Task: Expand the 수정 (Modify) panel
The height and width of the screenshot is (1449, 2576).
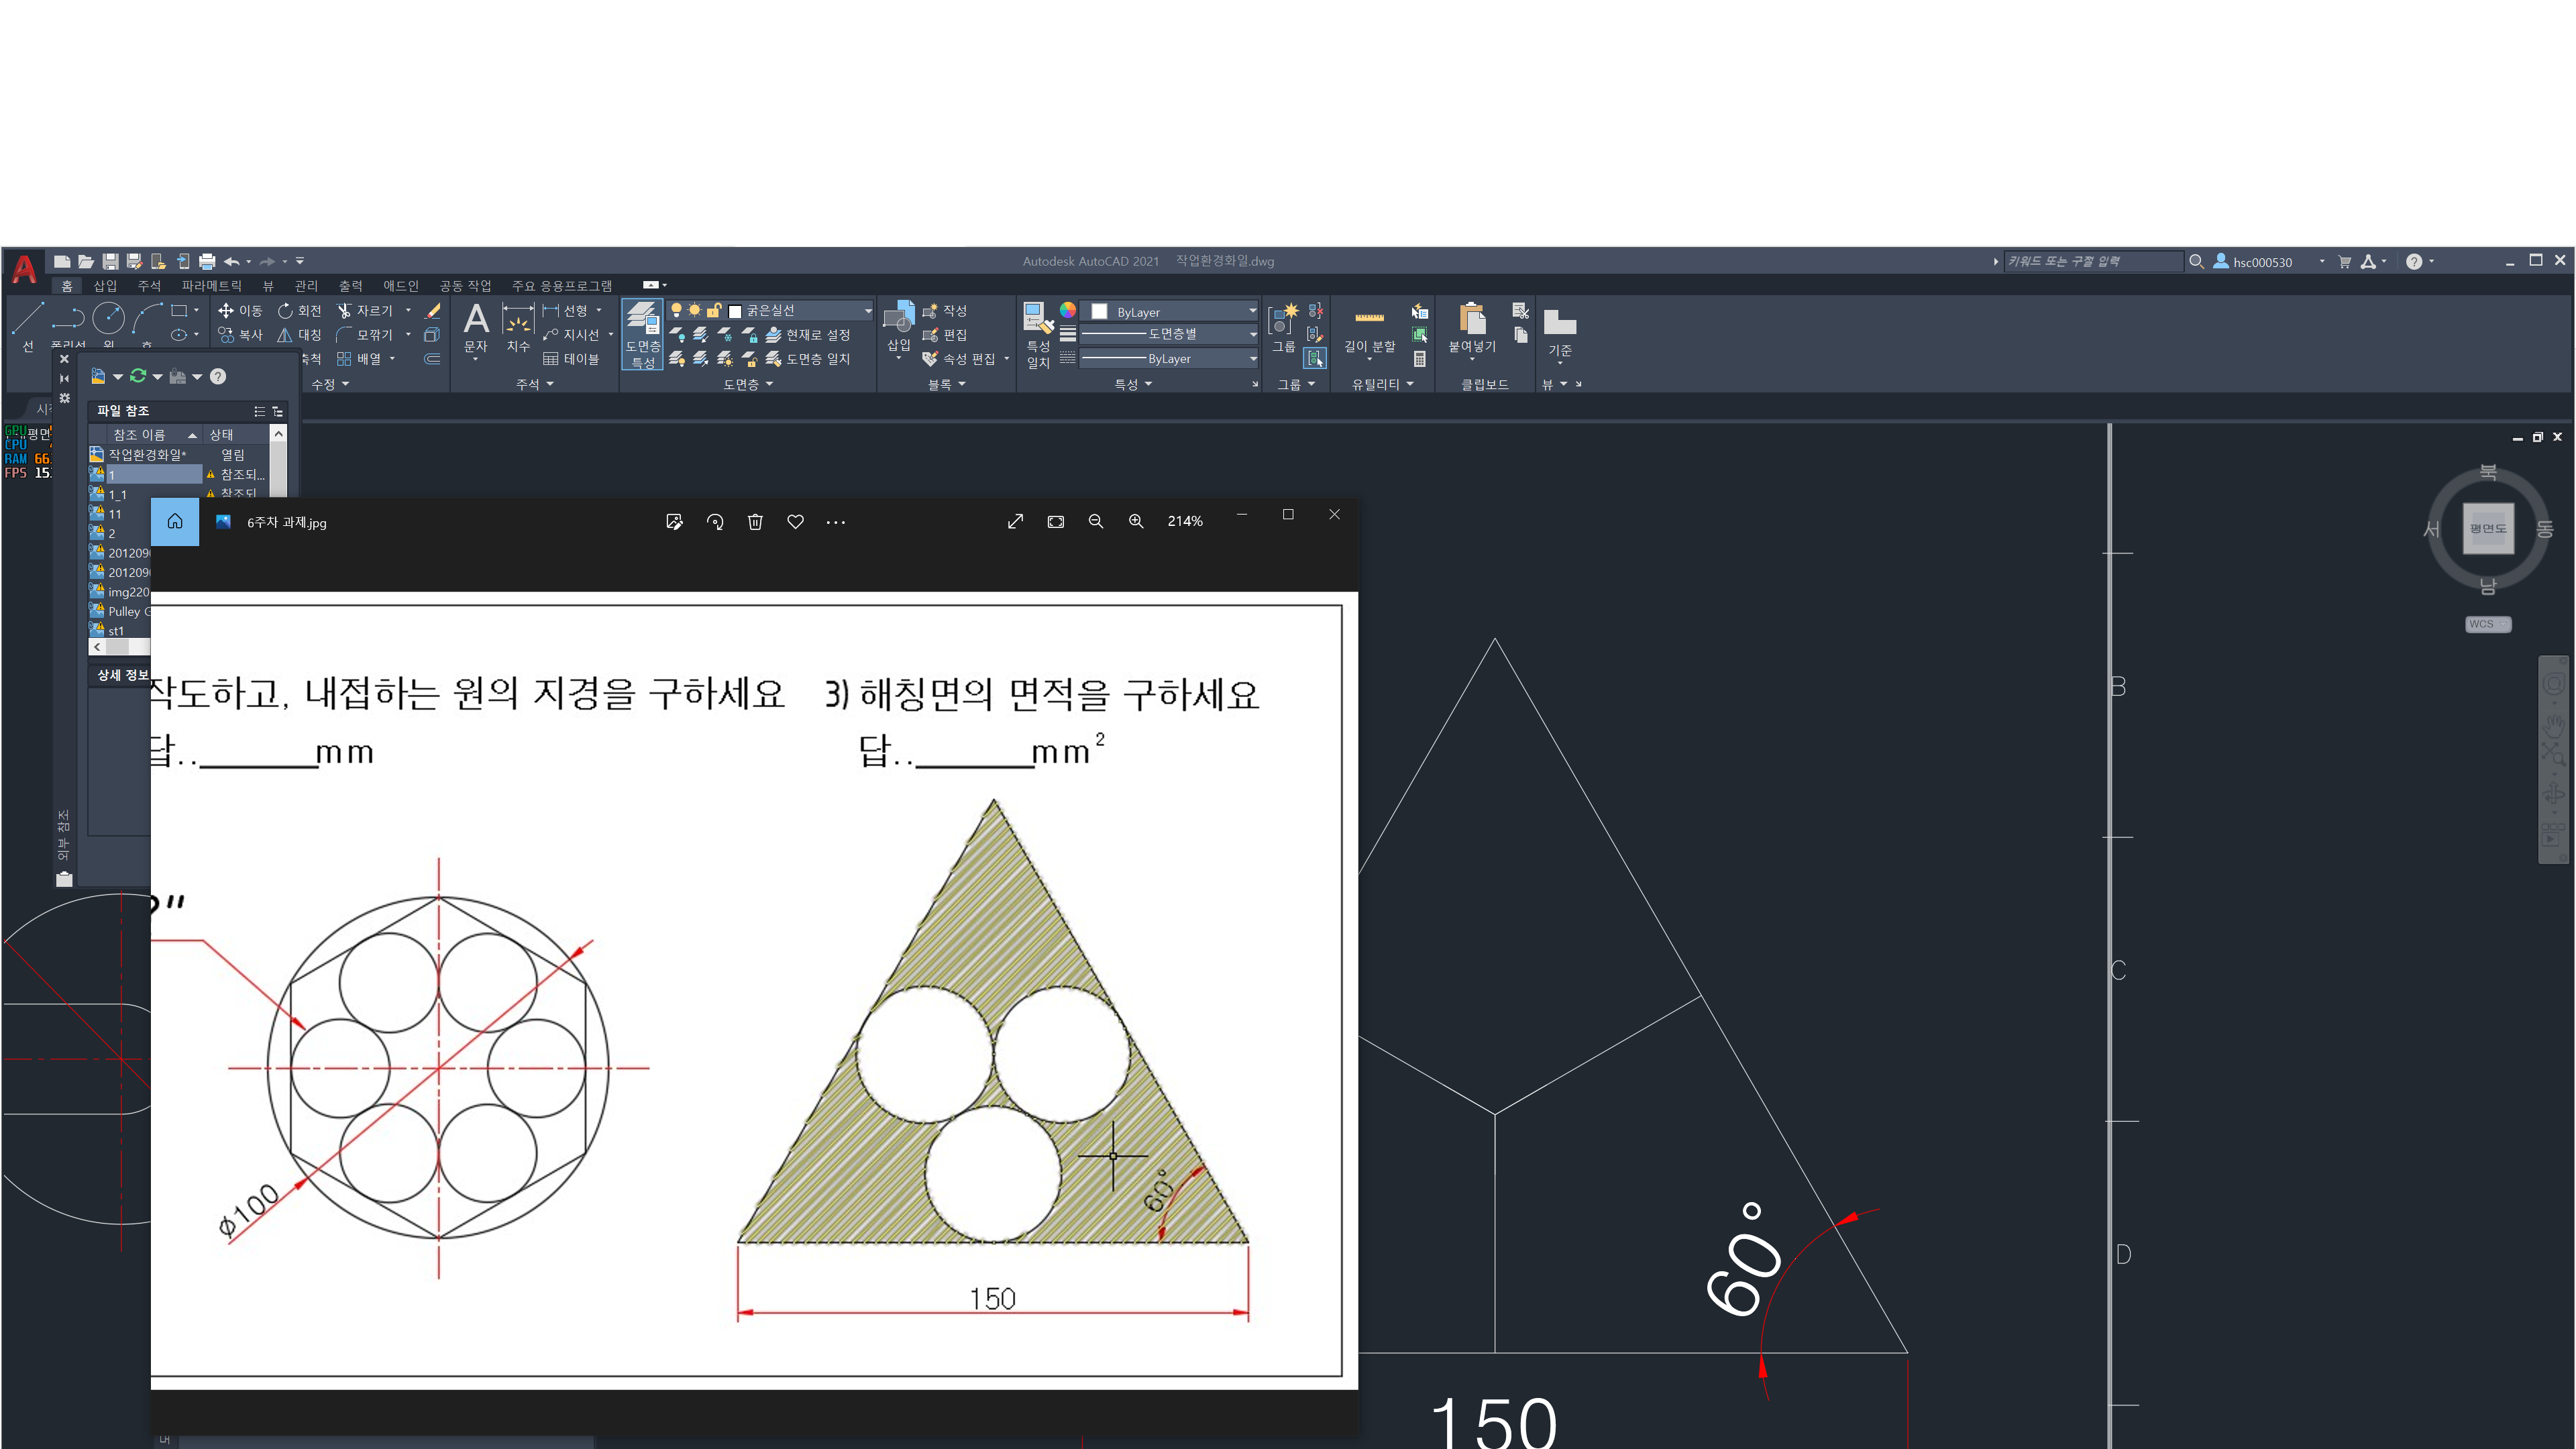Action: pyautogui.click(x=330, y=384)
